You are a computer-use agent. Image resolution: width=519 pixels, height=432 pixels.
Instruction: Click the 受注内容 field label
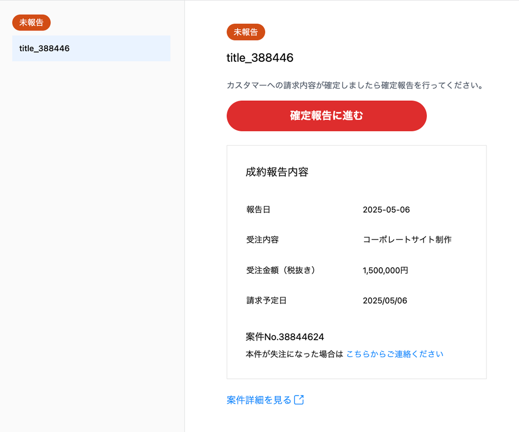[263, 240]
